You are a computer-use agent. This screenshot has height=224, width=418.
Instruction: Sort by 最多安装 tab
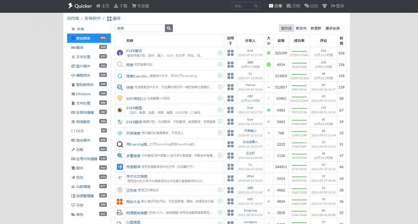[x=333, y=28]
